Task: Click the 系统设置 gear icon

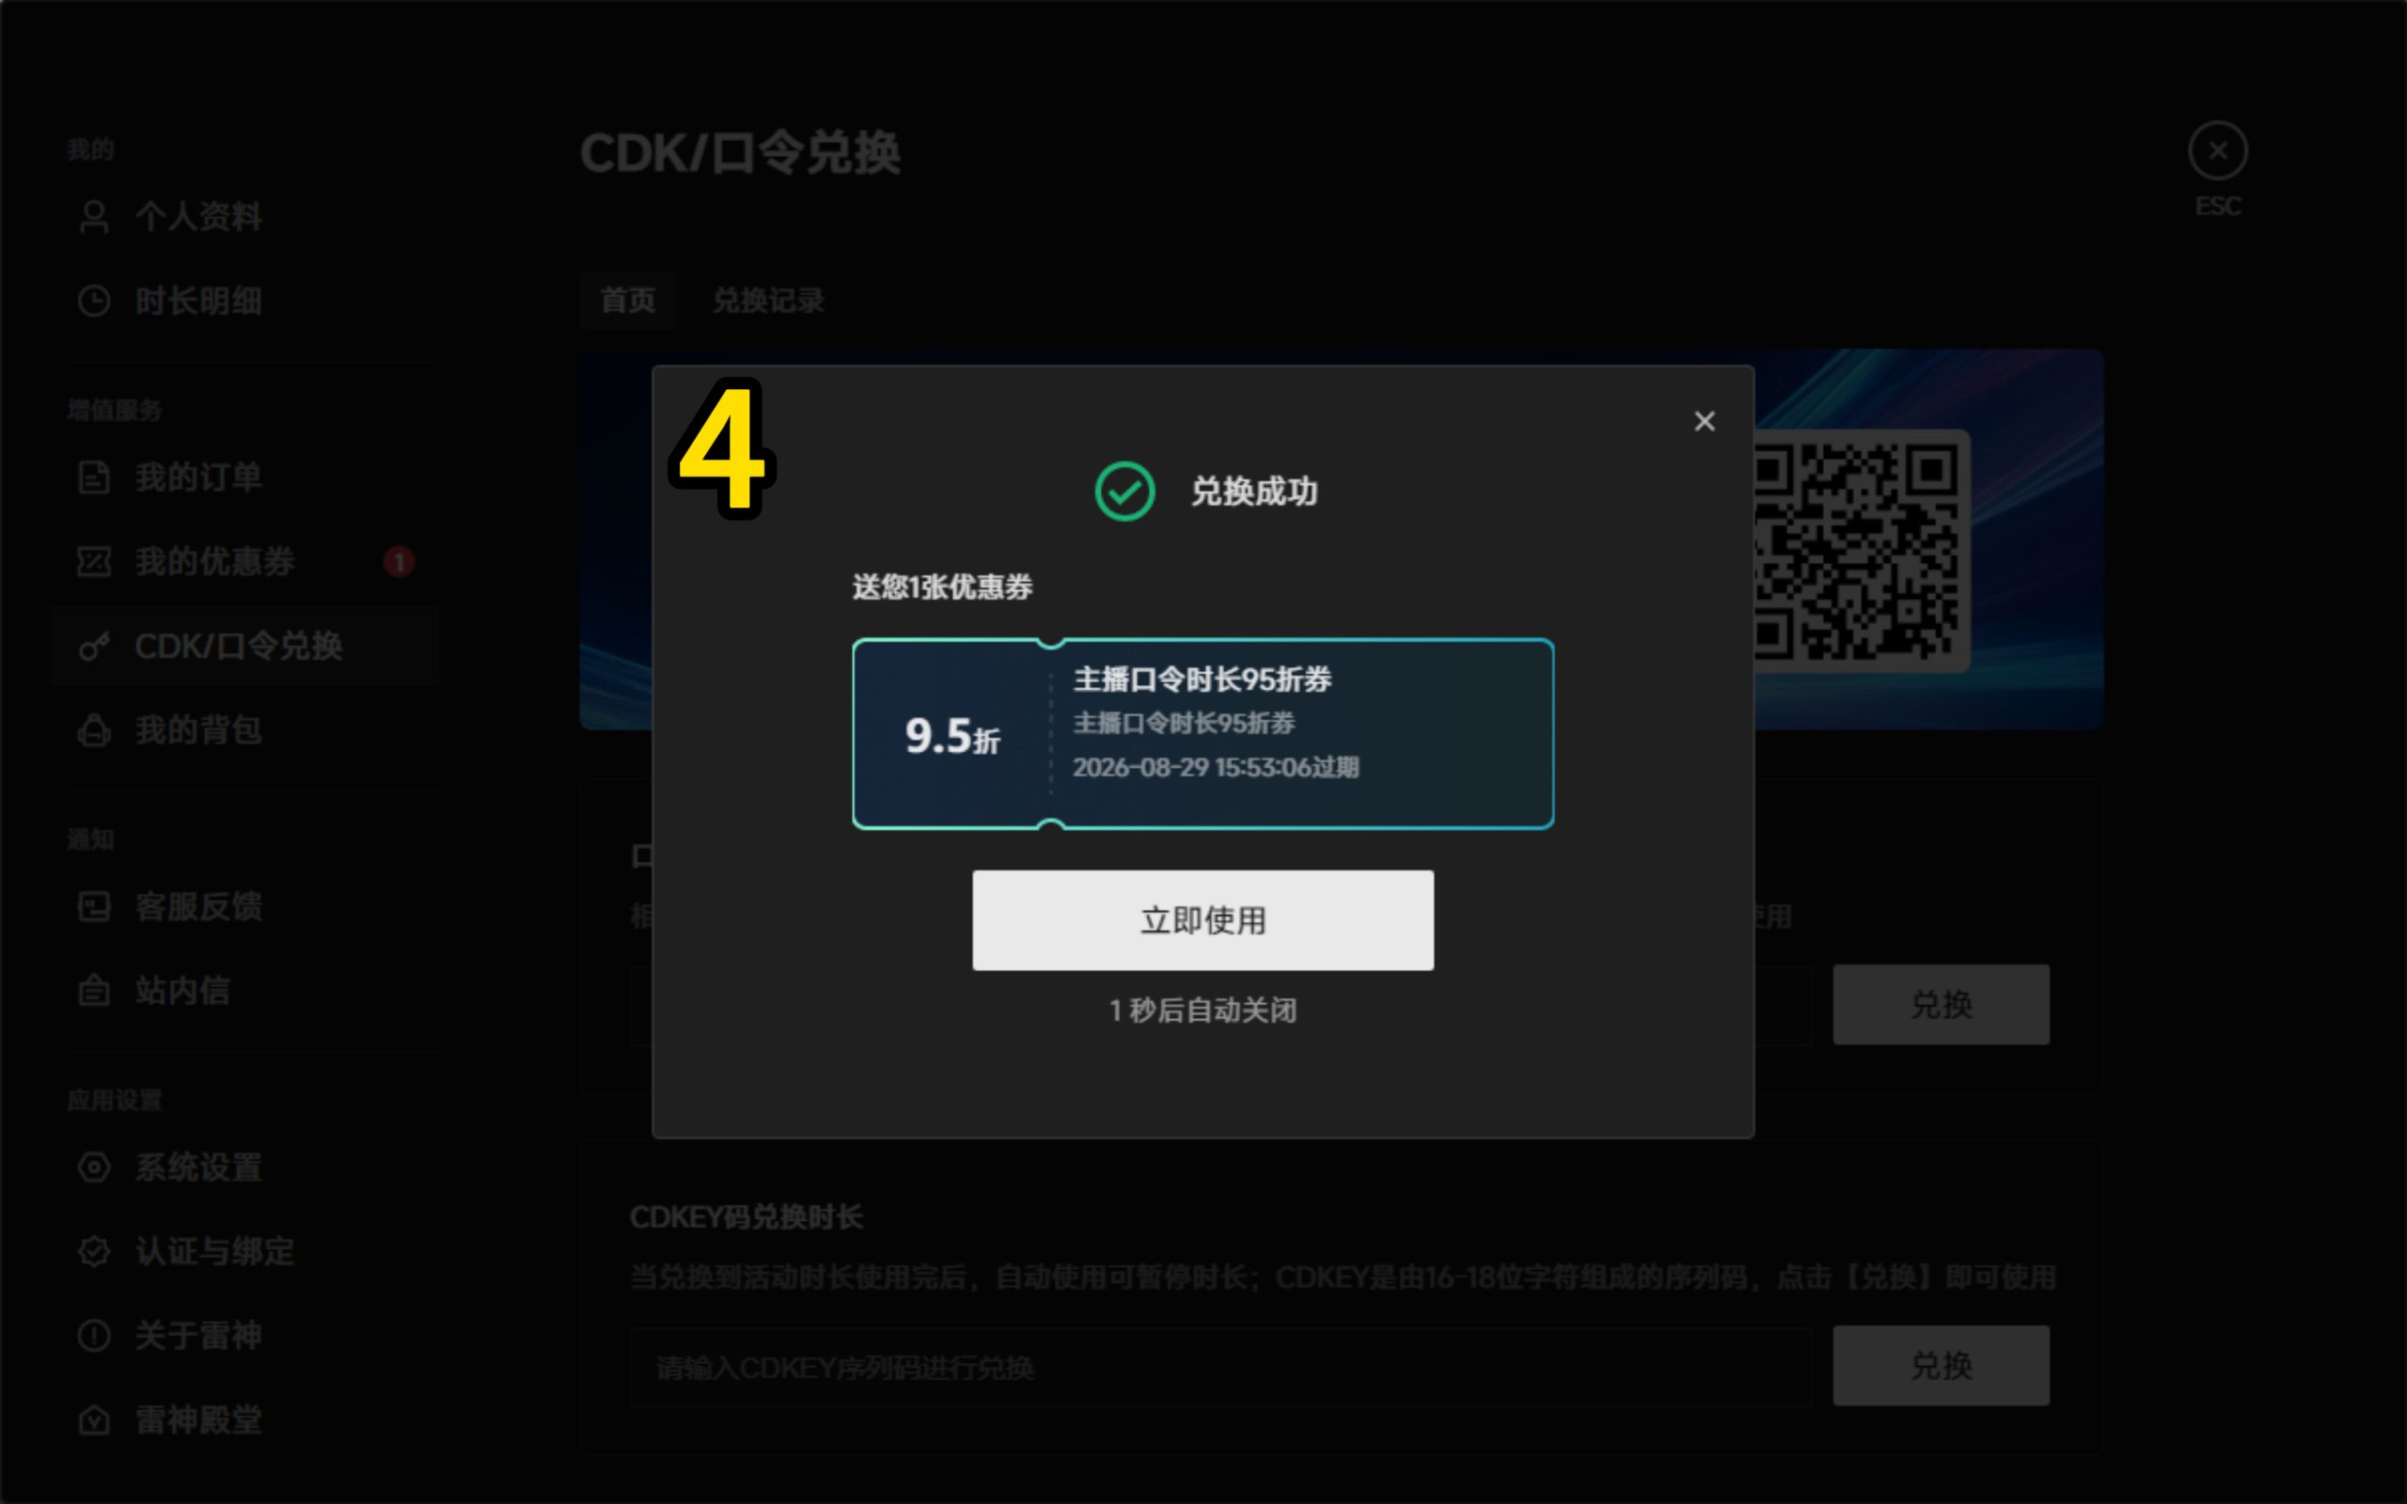Action: click(x=94, y=1167)
